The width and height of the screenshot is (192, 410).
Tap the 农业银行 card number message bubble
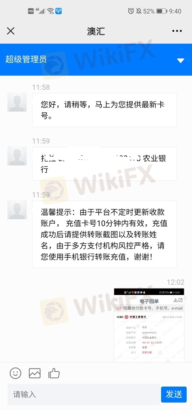pyautogui.click(x=105, y=164)
